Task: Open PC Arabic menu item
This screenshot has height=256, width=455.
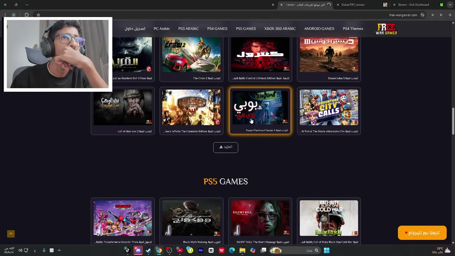Action: click(x=162, y=28)
